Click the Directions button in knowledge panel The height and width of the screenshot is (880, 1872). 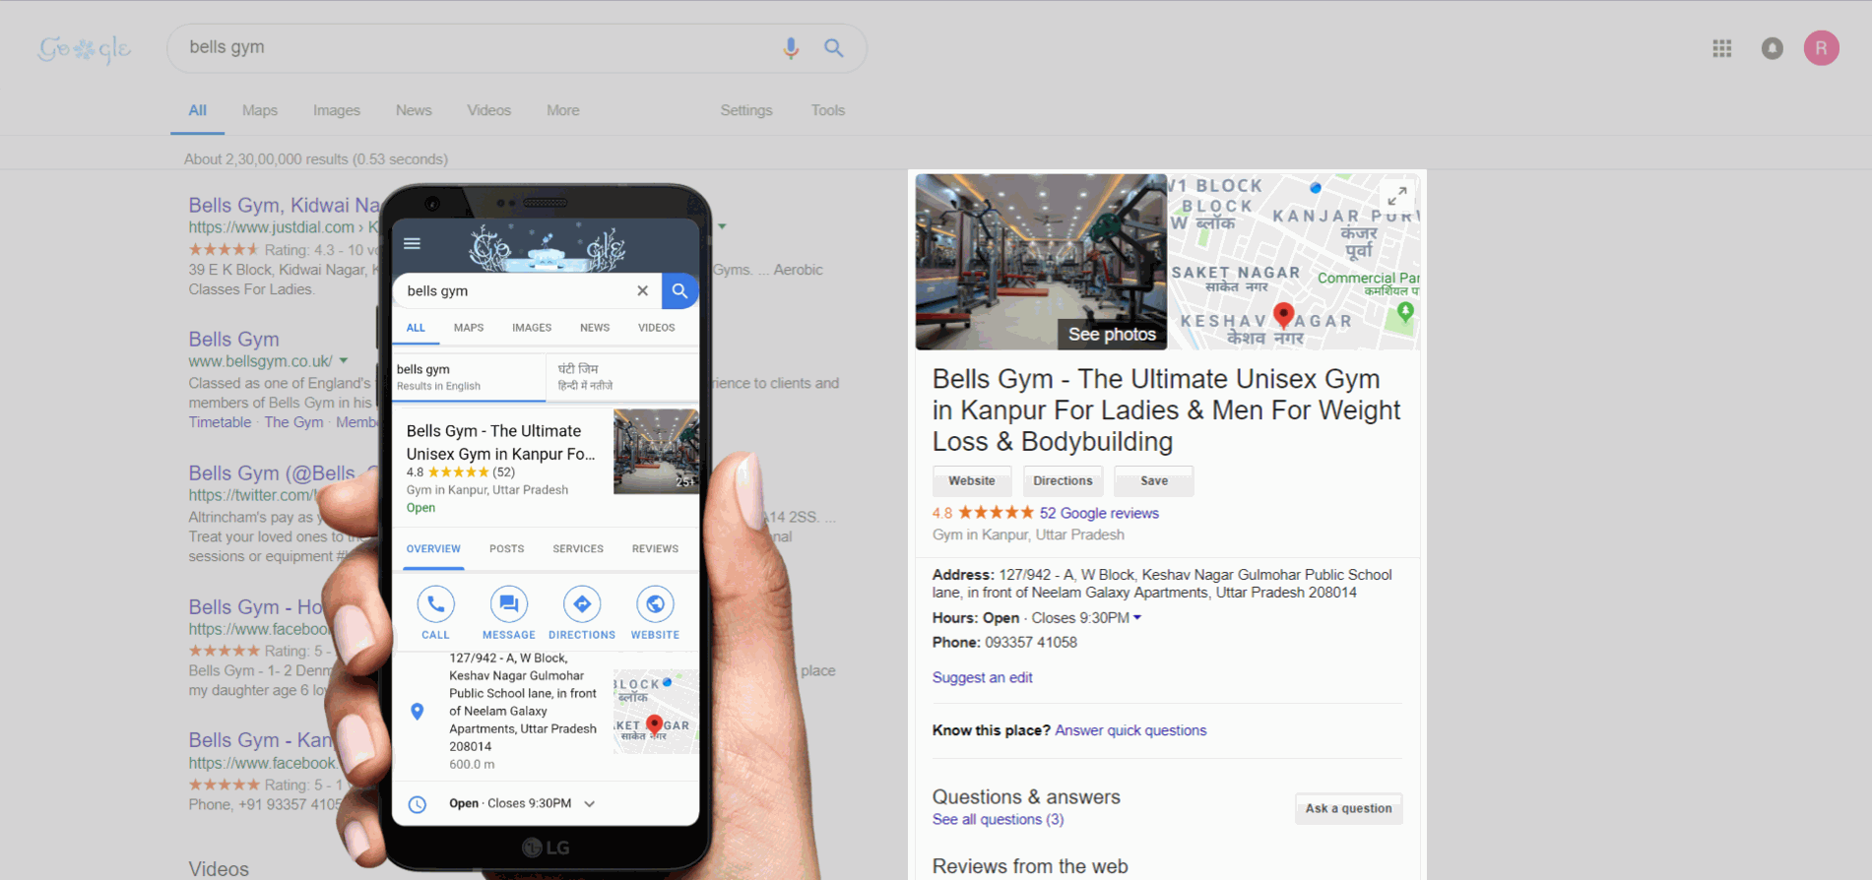point(1063,481)
